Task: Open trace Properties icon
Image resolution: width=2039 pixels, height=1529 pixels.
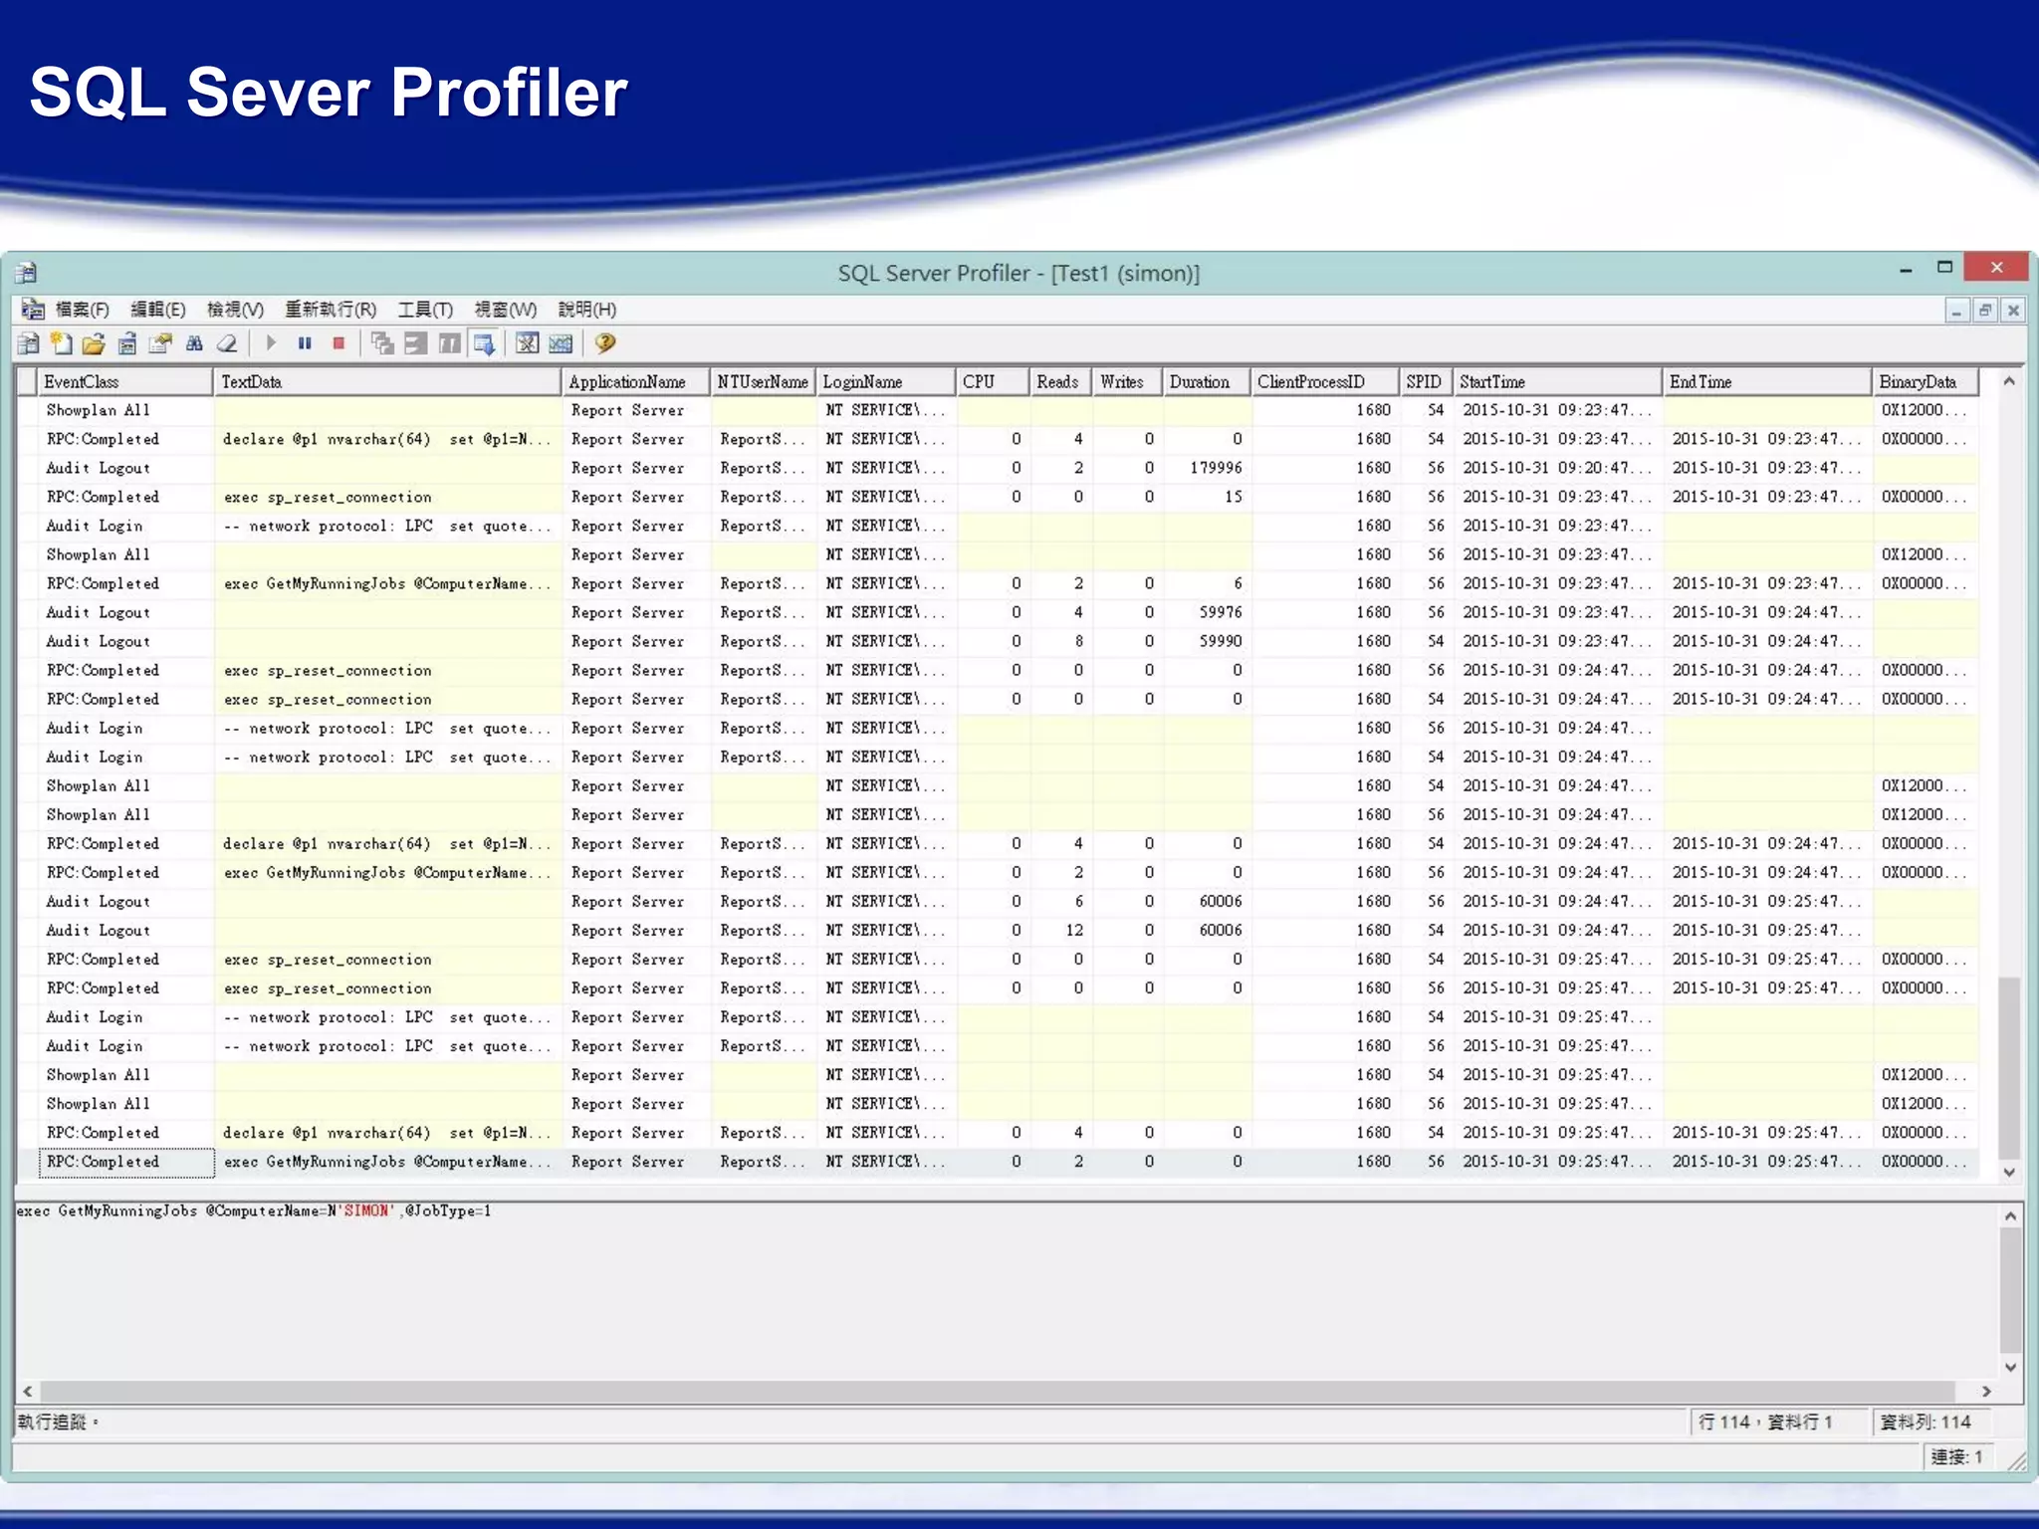Action: [160, 344]
